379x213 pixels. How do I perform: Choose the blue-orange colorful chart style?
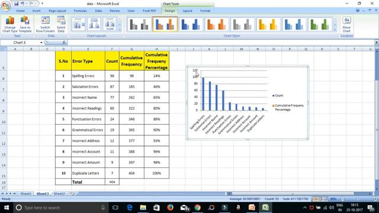tap(165, 24)
